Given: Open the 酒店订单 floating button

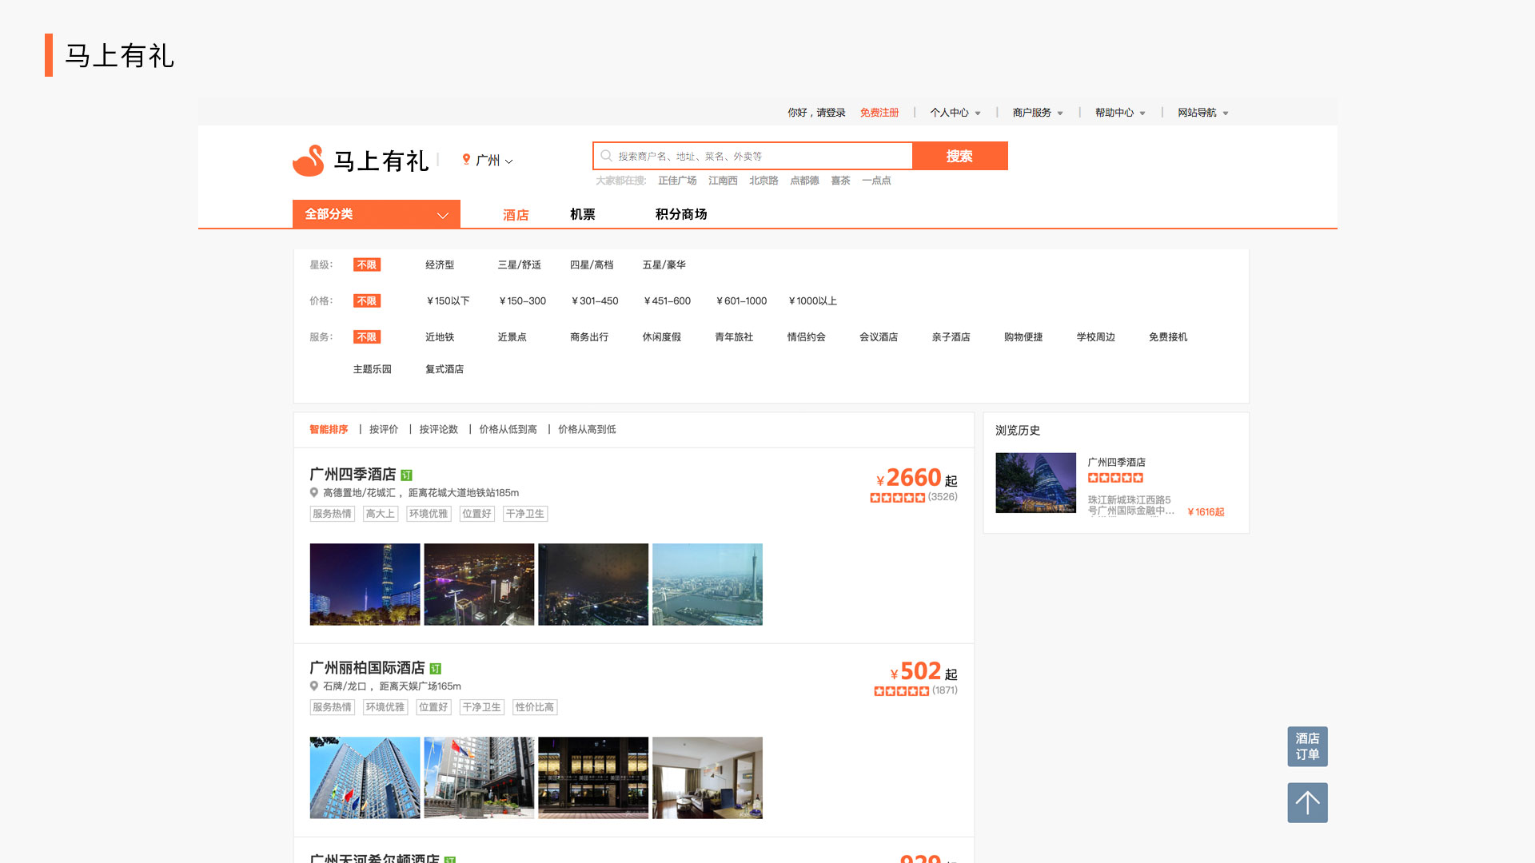Looking at the screenshot, I should point(1307,746).
